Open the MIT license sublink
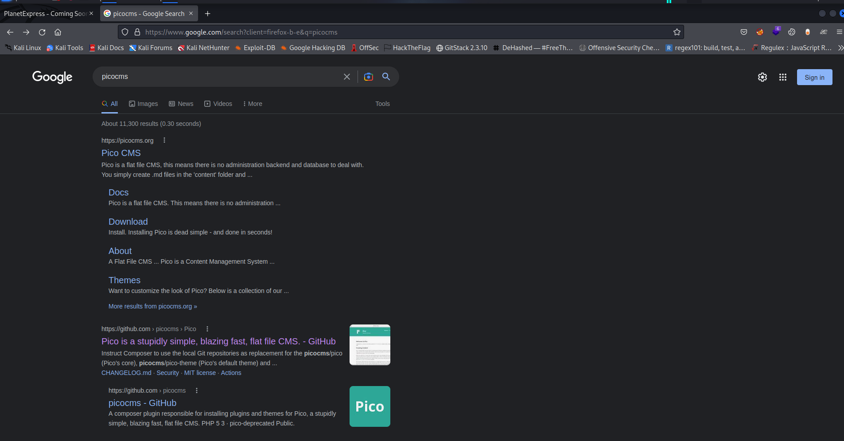This screenshot has height=441, width=844. tap(200, 373)
